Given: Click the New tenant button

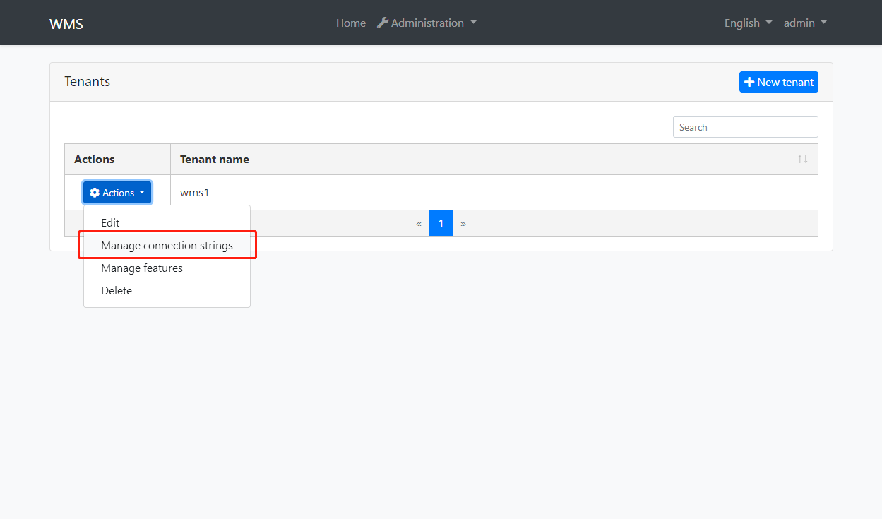Looking at the screenshot, I should [778, 81].
